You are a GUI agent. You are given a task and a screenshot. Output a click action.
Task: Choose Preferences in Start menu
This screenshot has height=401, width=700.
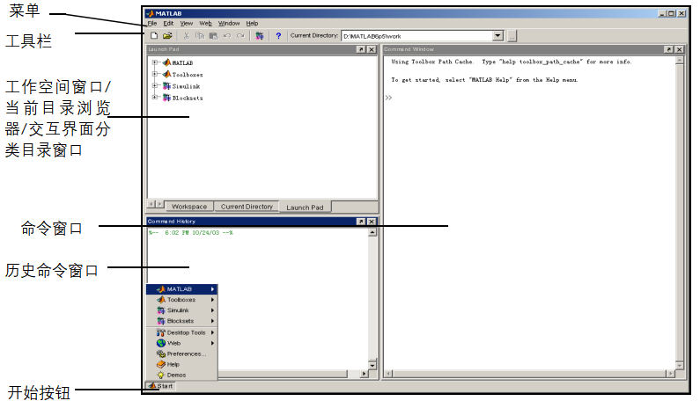tap(182, 354)
